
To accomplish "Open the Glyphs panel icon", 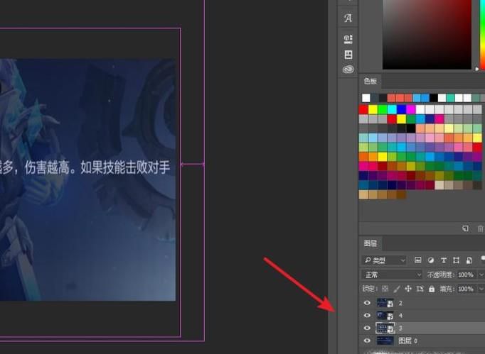I will click(x=348, y=18).
